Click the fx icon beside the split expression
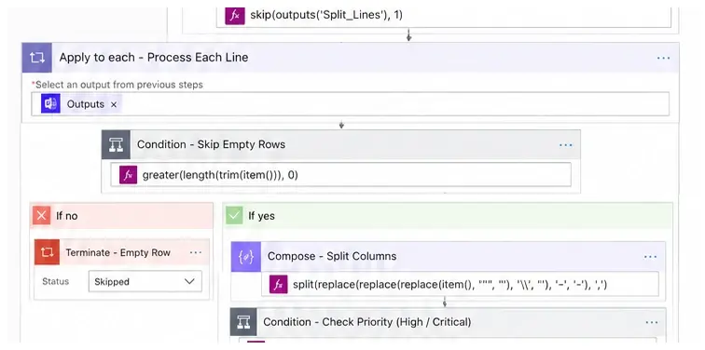The width and height of the screenshot is (705, 350). (278, 285)
